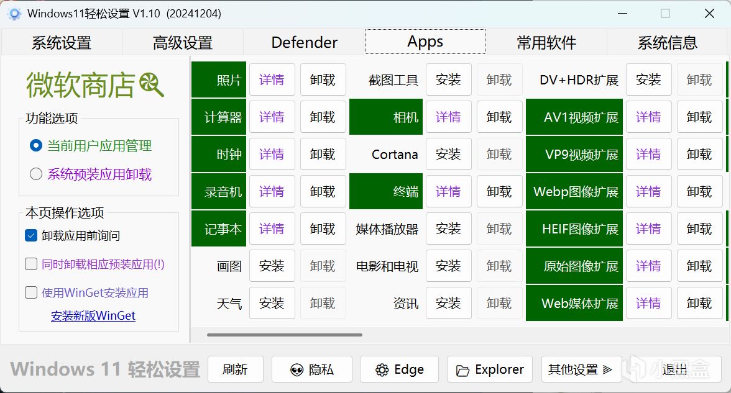View 详情 for 照片 app
The width and height of the screenshot is (731, 393).
272,79
